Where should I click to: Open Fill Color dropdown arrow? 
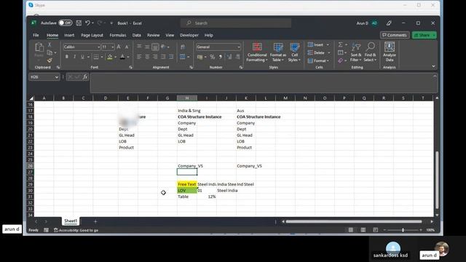click(115, 57)
